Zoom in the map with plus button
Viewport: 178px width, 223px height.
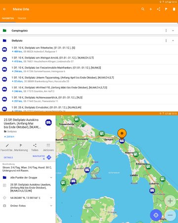(170, 201)
